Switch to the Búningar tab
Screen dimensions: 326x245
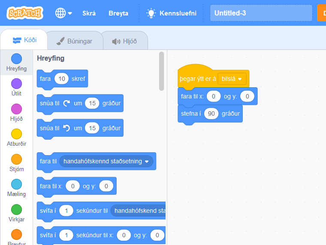point(75,41)
